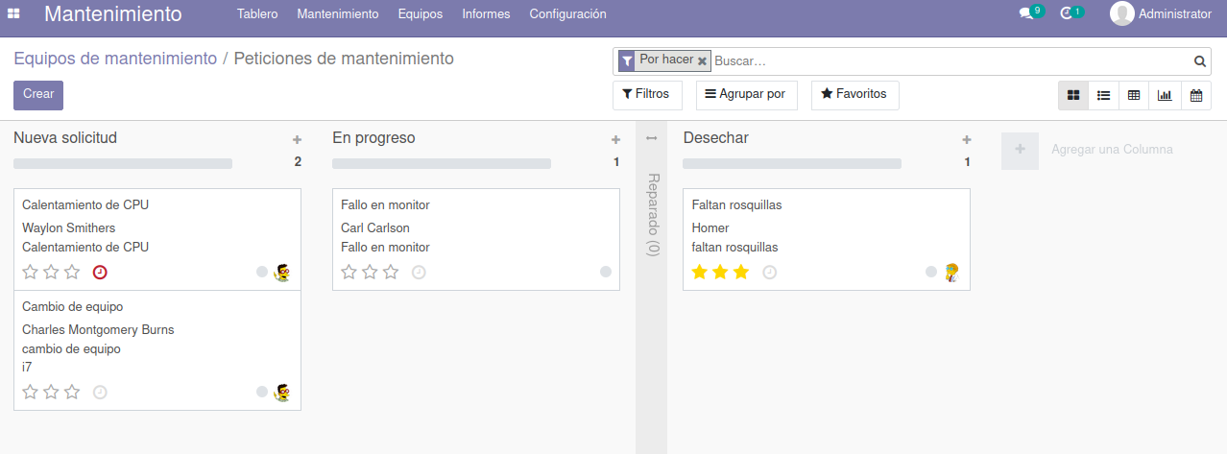Screen dimensions: 1227x454
Task: Click the search magnifier icon
Action: [x=1200, y=61]
